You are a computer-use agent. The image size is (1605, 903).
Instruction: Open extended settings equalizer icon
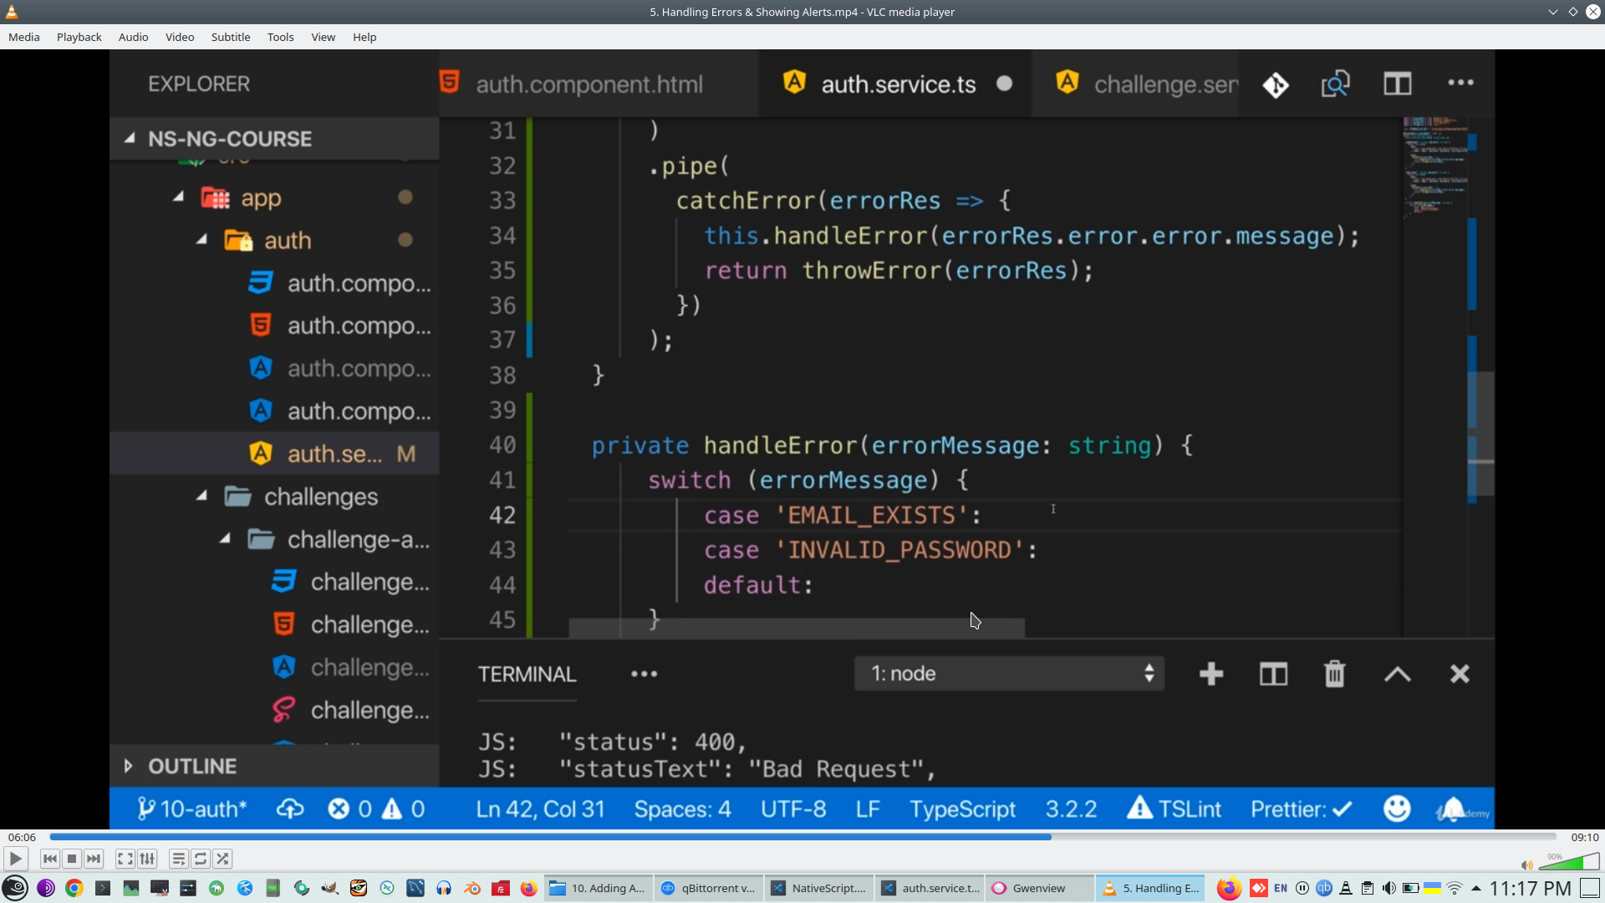coord(147,859)
